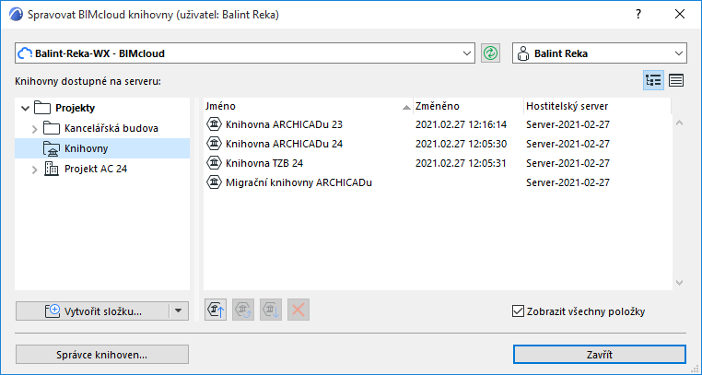This screenshot has height=375, width=702.
Task: Click the refresh library toolbar icon
Action: click(x=243, y=310)
